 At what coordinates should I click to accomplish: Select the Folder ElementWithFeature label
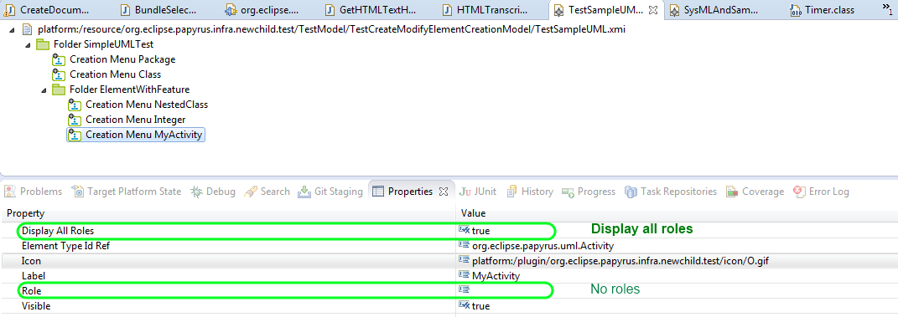point(129,89)
